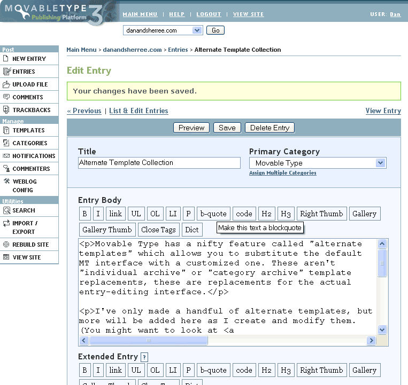Image resolution: width=408 pixels, height=385 pixels.
Task: Click Logout in top navigation
Action: (x=209, y=14)
